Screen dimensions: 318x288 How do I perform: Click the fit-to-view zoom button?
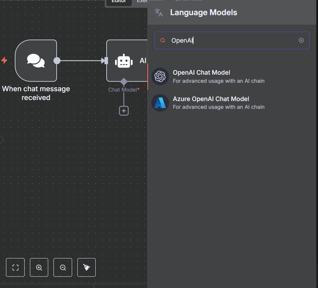click(x=15, y=267)
